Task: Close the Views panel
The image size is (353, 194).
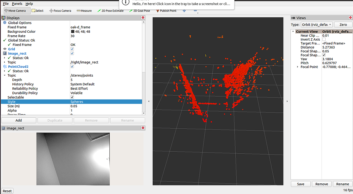Action: click(350, 18)
